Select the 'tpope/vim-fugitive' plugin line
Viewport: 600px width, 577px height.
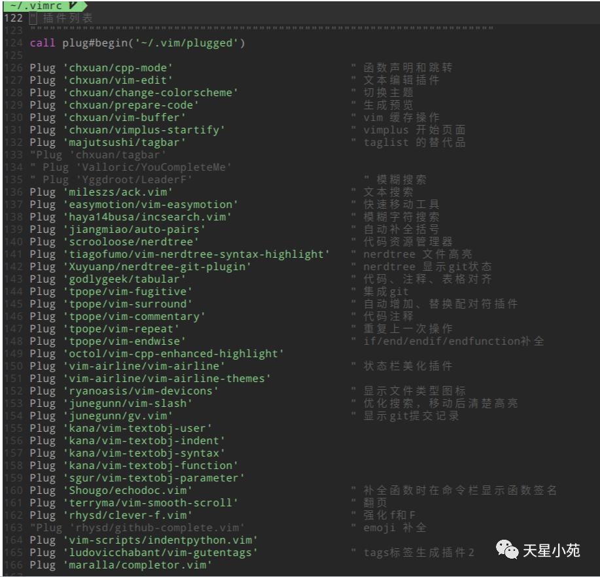tap(101, 291)
